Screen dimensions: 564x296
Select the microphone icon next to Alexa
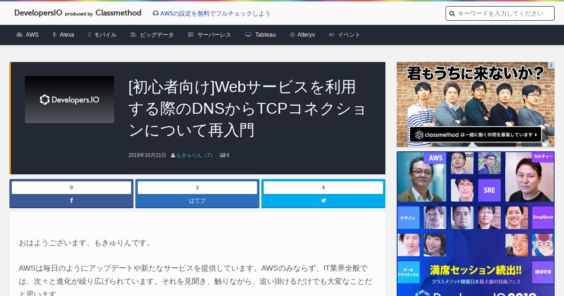55,35
